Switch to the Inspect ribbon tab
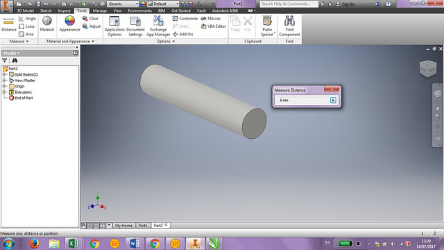 [x=64, y=11]
